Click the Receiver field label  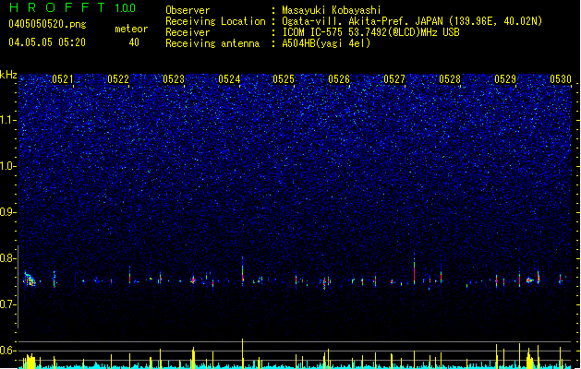188,32
